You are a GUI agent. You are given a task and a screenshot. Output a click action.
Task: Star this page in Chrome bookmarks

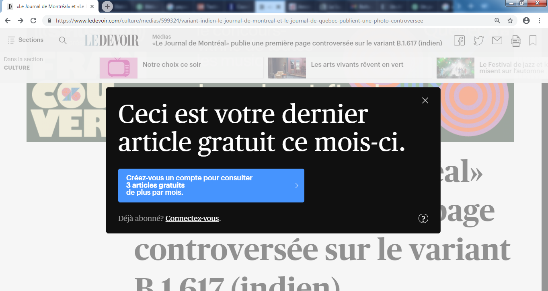510,20
